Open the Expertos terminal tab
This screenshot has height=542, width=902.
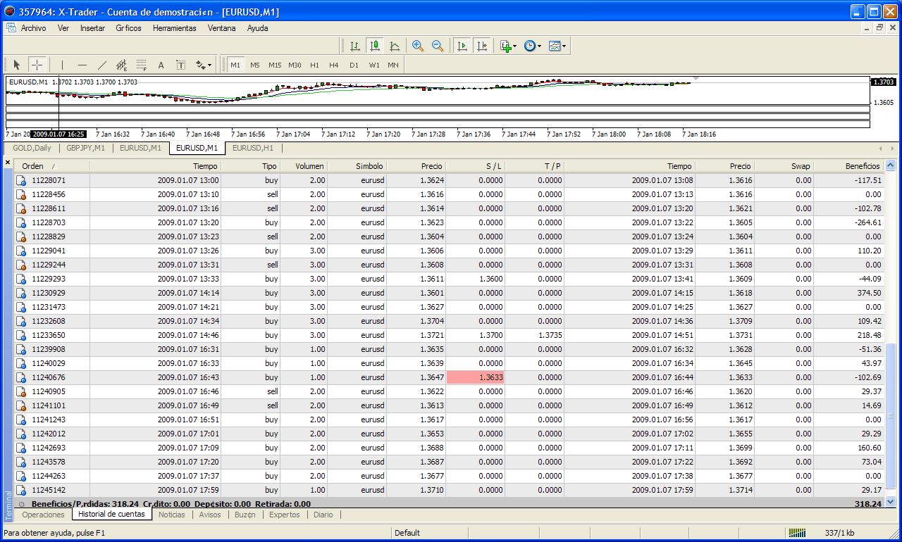pos(285,515)
